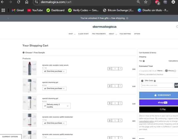Remove first spf50 moisturizer with trash icon
The height and width of the screenshot is (139, 178).
(110, 120)
